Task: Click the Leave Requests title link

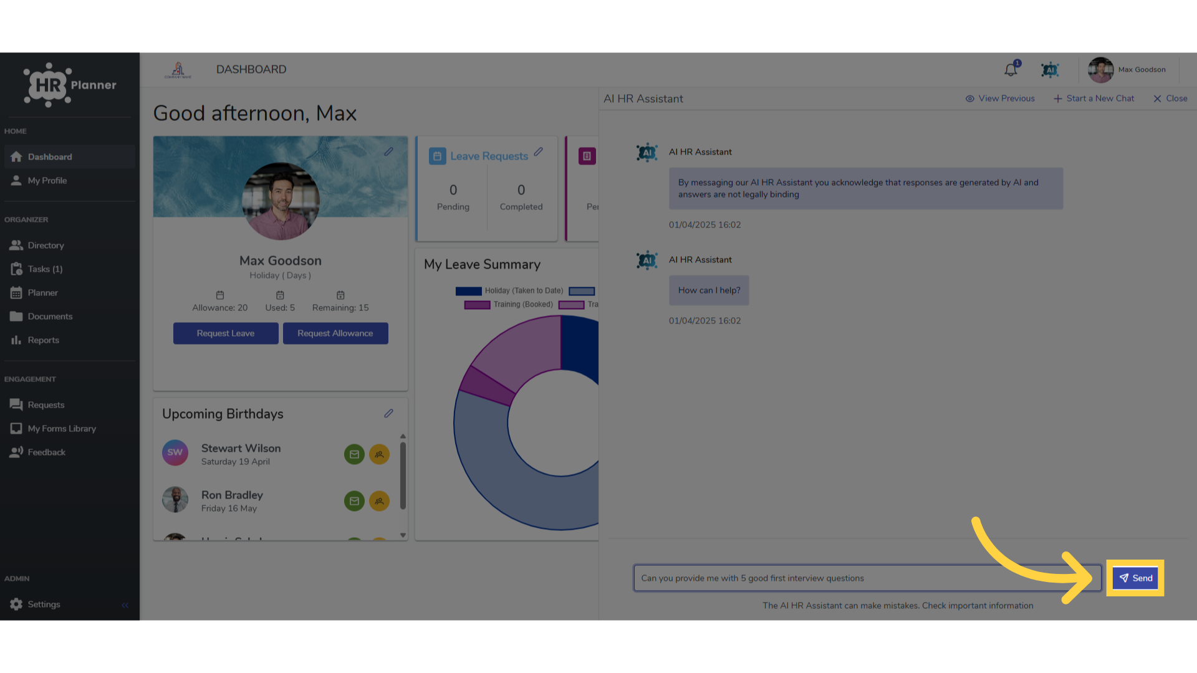Action: [489, 156]
